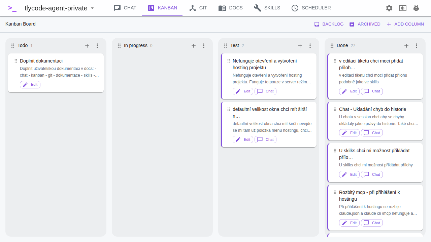Click the terminal prompt logo icon
Viewport: 431px width, 242px height.
coord(12,8)
